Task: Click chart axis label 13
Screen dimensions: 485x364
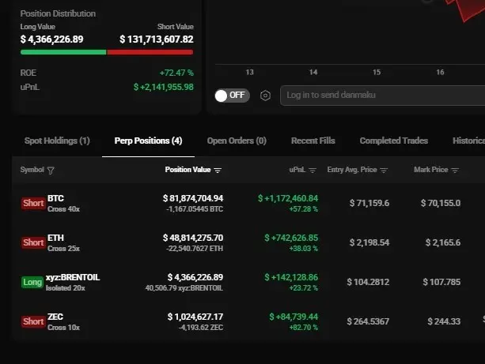Action: [249, 72]
